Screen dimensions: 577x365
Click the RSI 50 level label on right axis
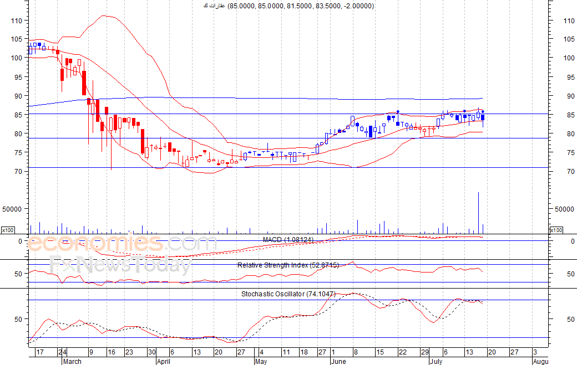coord(571,274)
